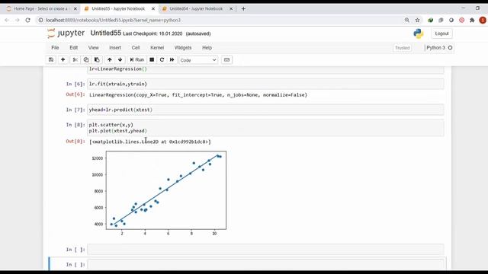Move selected cell up with the up arrow

110,59
